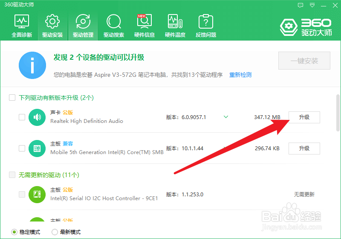Click 347.12 MB size text
Image resolution: width=341 pixels, height=239 pixels.
coord(267,117)
